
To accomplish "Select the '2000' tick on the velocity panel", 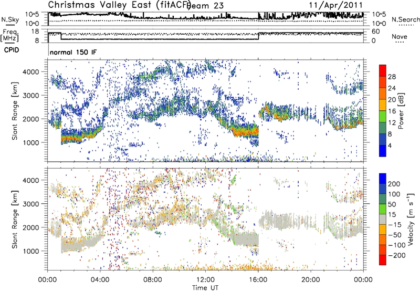I will [31, 227].
